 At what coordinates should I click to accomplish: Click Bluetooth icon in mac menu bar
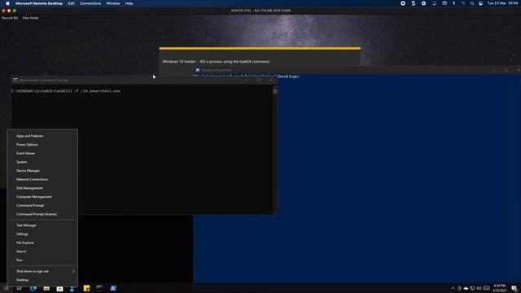pos(454,3)
